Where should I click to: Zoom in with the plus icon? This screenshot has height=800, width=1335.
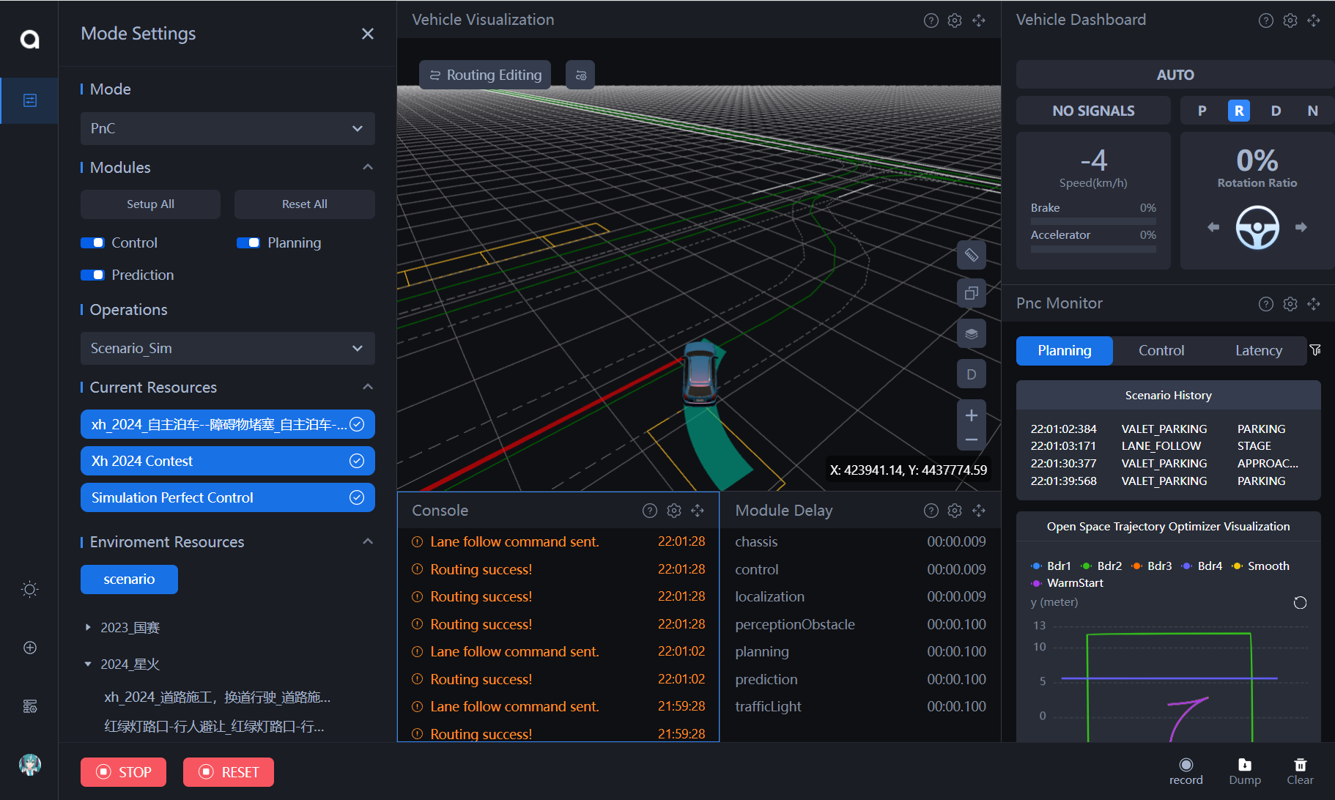pyautogui.click(x=971, y=415)
